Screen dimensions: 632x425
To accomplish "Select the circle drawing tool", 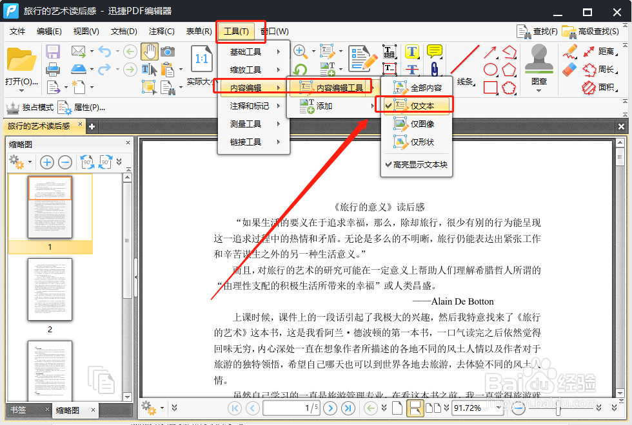I will (x=490, y=68).
